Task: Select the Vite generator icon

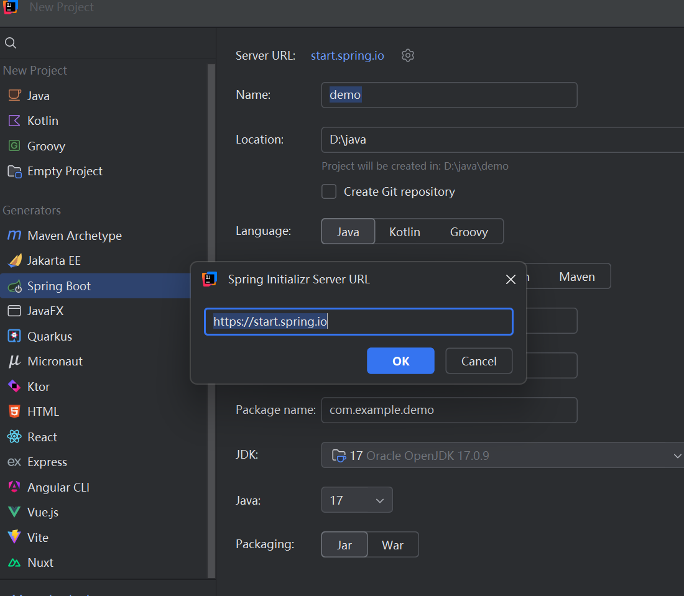Action: [x=14, y=537]
